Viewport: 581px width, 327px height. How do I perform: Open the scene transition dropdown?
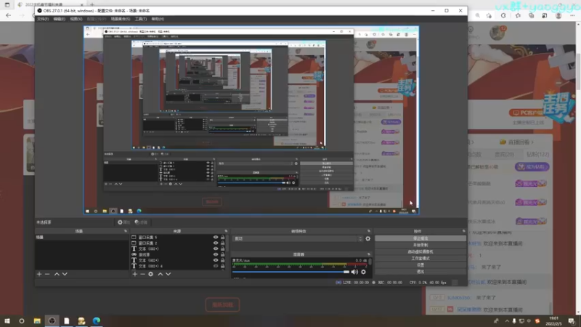tap(298, 238)
